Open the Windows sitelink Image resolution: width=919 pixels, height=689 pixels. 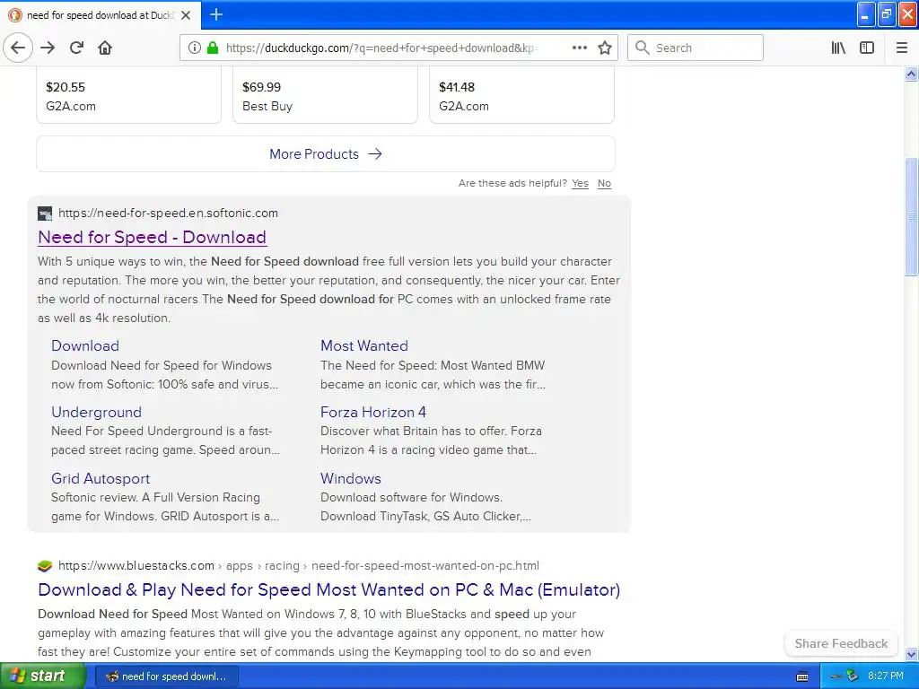tap(351, 479)
